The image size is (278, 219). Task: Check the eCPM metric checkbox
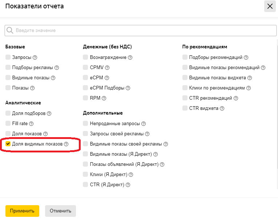(x=85, y=77)
